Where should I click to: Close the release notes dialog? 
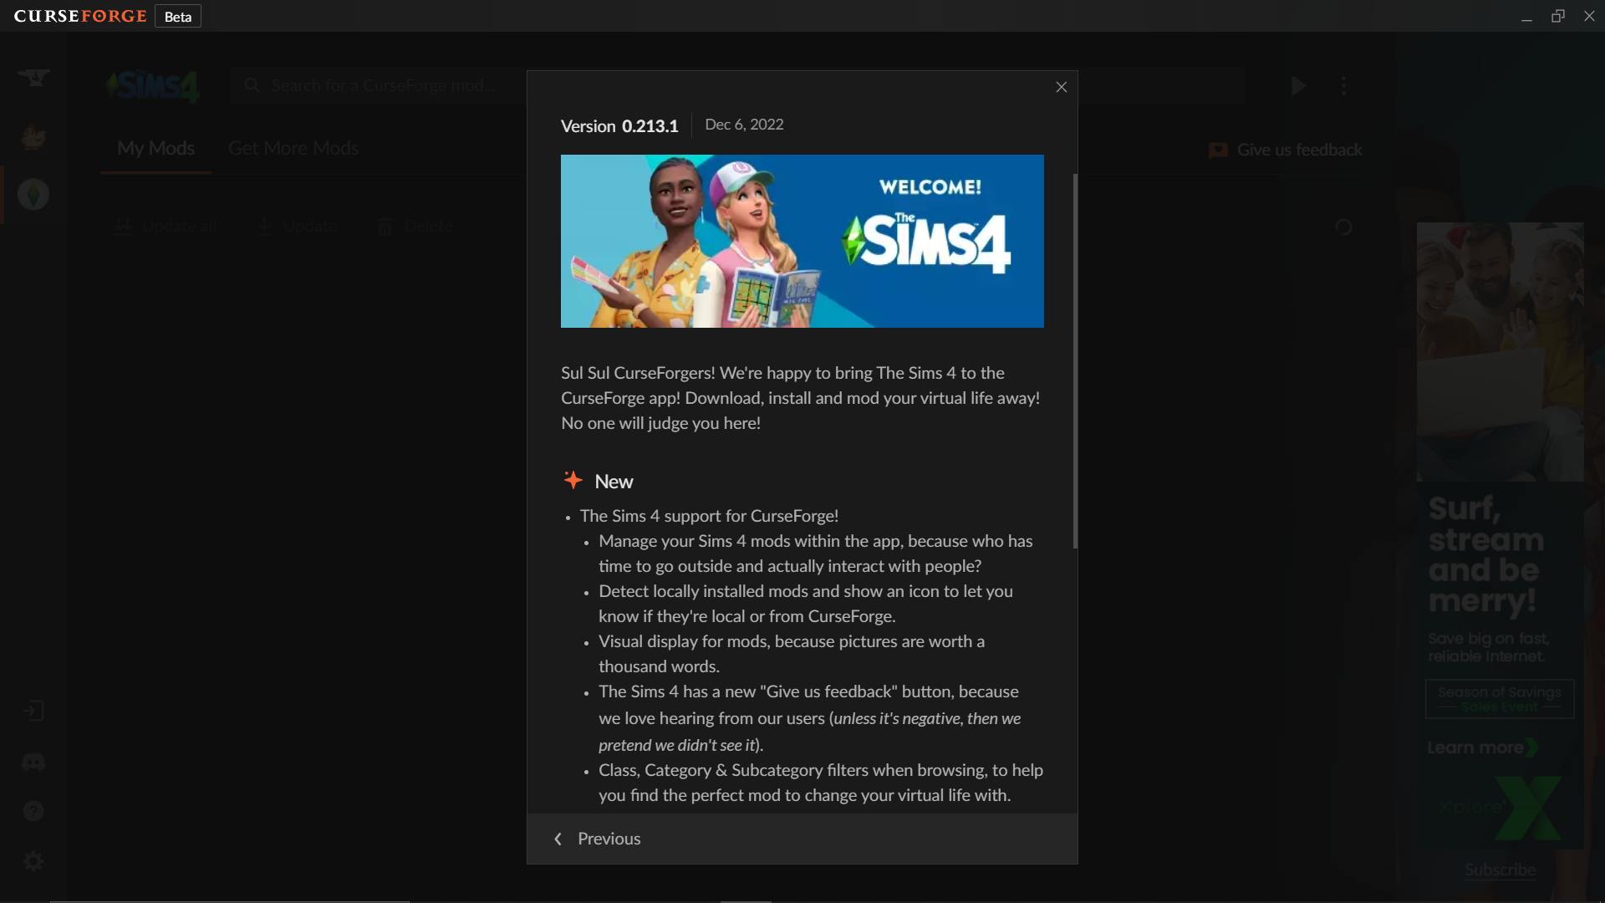coord(1061,87)
